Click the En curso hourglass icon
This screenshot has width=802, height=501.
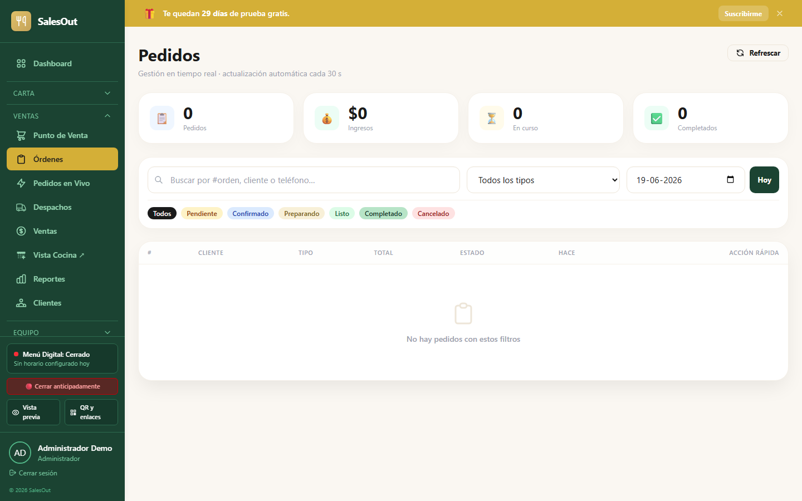pos(492,118)
